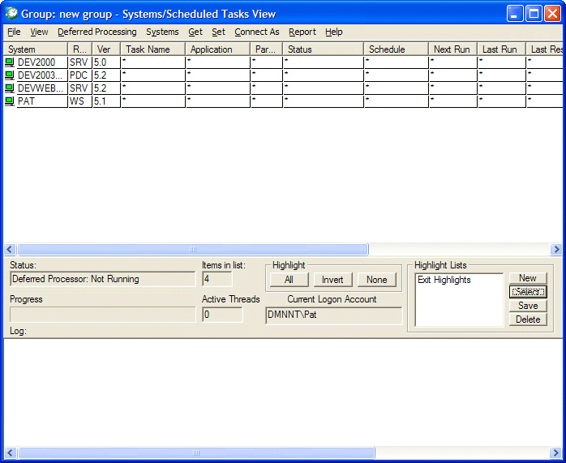The height and width of the screenshot is (463, 566).
Task: Highlight all items with the All button
Action: coord(289,280)
